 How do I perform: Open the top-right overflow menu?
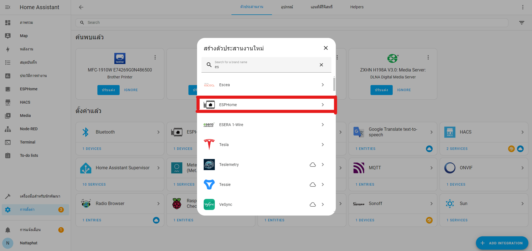[523, 7]
